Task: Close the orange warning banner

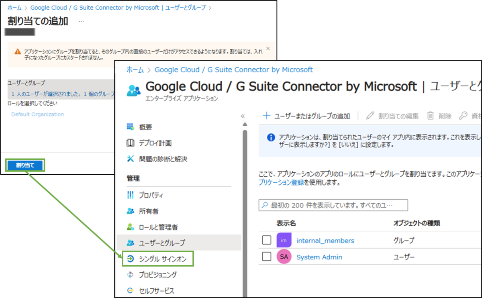Action: [x=268, y=49]
